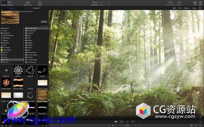Viewport: 204px width, 127px height.
Task: Open the Render dropdown menu
Action: point(187,8)
